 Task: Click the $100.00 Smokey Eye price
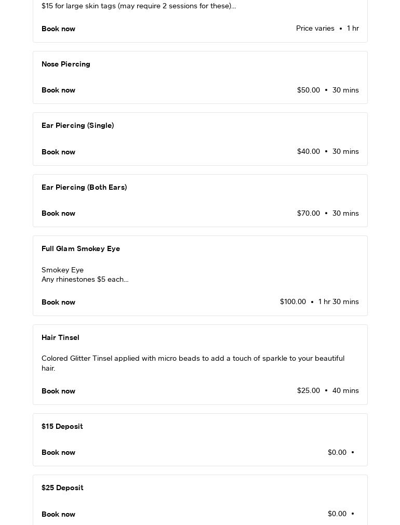tap(293, 301)
